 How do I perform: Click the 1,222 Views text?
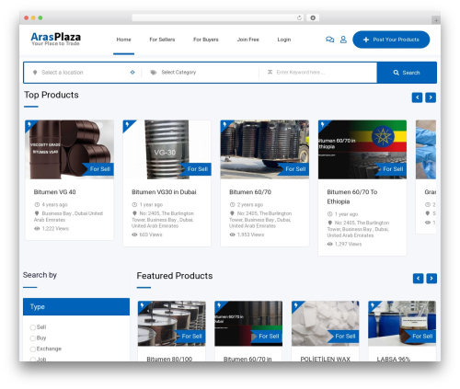pyautogui.click(x=55, y=229)
